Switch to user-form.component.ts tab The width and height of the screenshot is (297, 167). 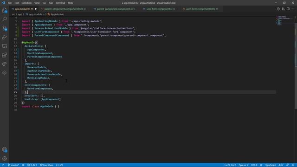(159, 9)
